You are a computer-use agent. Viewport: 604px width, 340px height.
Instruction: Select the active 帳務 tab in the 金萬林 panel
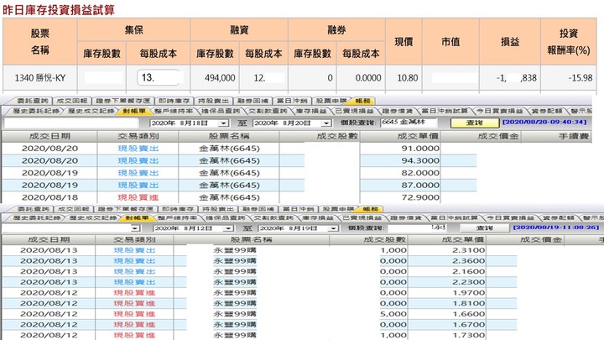tap(363, 101)
